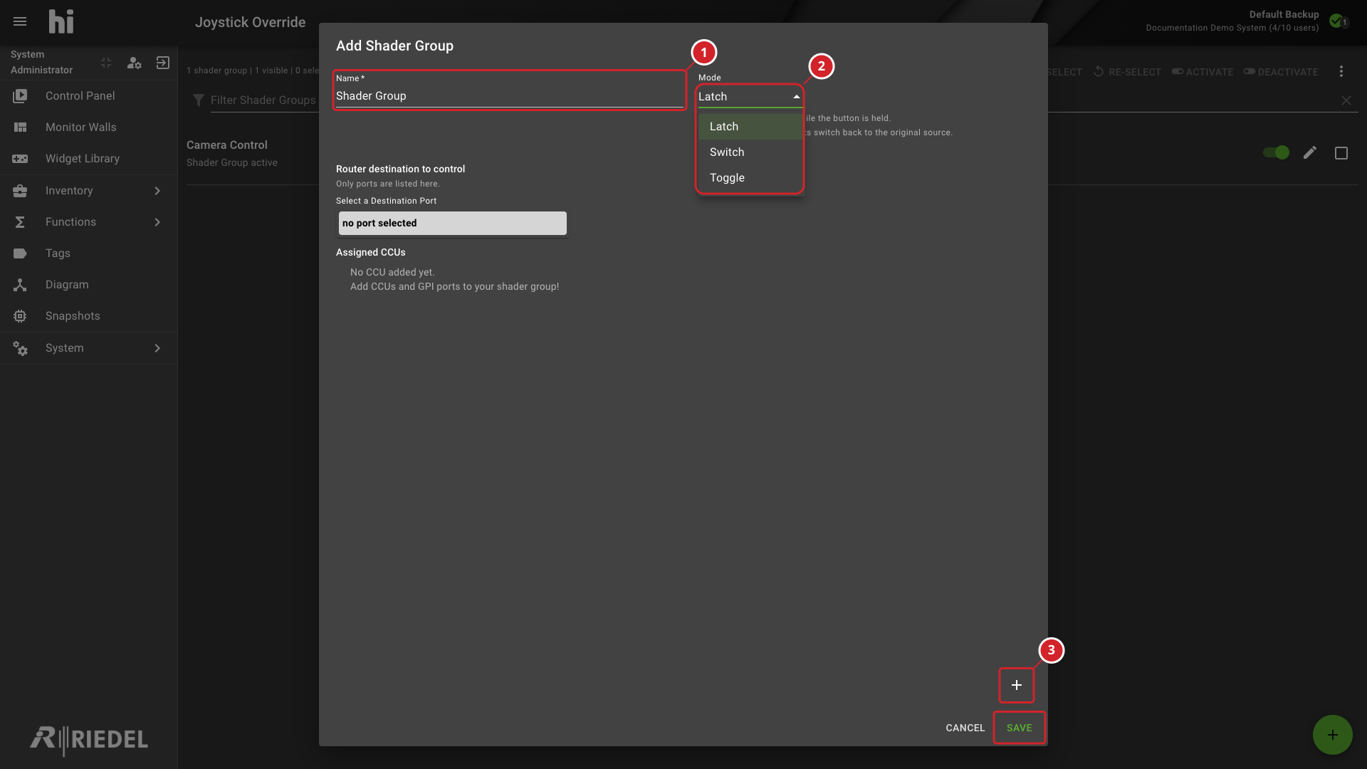Open the Diagram view

coord(89,284)
